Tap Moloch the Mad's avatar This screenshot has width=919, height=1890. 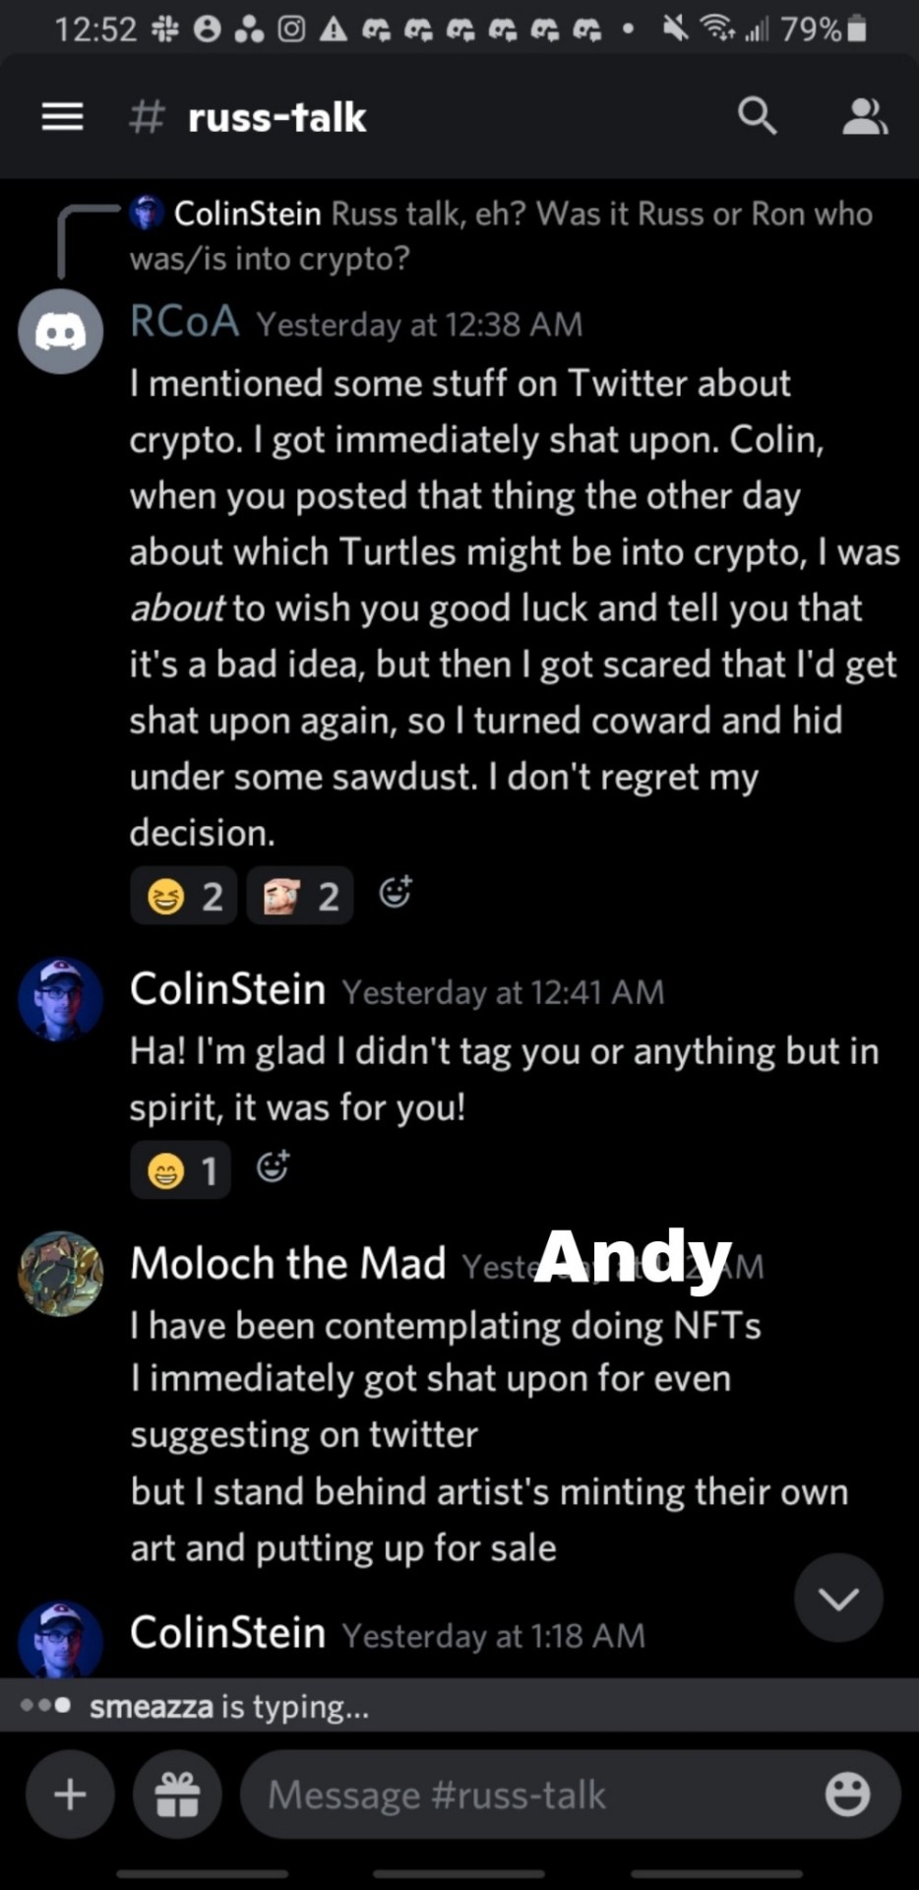[61, 1273]
